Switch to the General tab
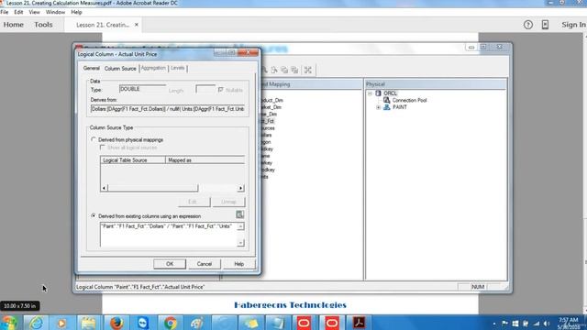 click(92, 68)
